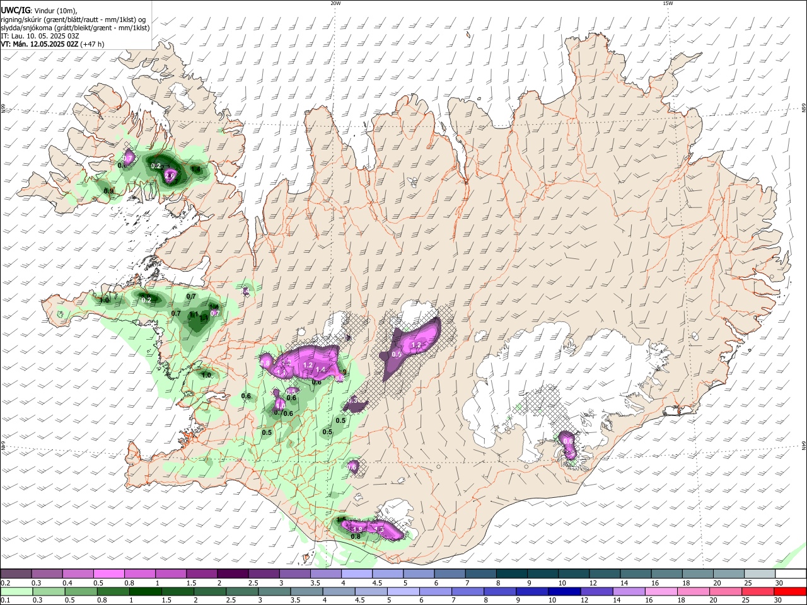The height and width of the screenshot is (605, 807).
Task: Select the bright red 30 swatch in the lower legend
Action: 791,591
